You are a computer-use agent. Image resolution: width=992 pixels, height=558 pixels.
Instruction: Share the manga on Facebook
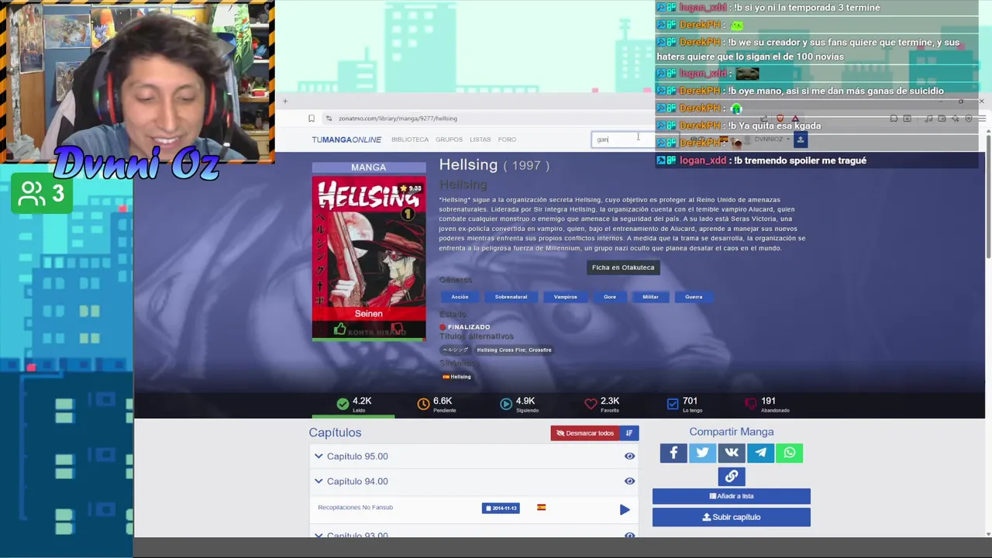coord(673,453)
